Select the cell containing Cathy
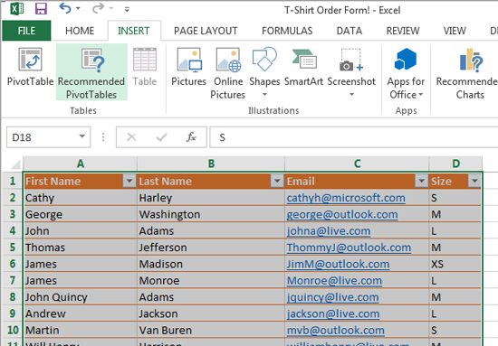Image resolution: width=498 pixels, height=346 pixels. pyautogui.click(x=81, y=198)
